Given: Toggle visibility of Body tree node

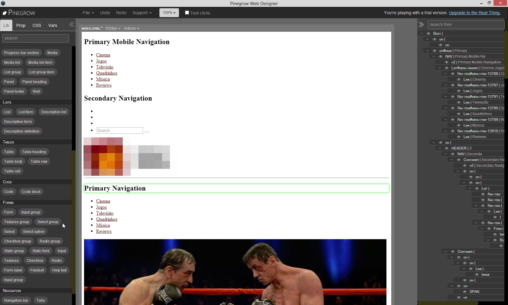Looking at the screenshot, I should (x=428, y=34).
